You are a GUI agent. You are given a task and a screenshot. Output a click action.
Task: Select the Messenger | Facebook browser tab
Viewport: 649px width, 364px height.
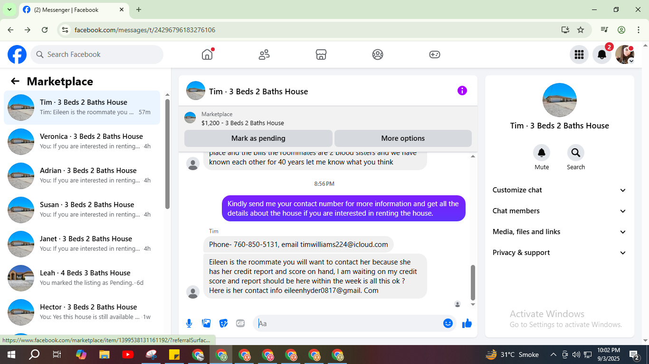tap(74, 9)
